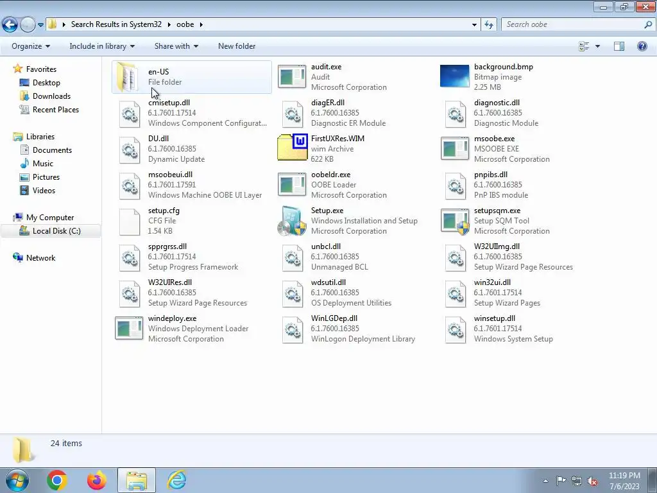Select the setupsqm.exe file icon

[455, 221]
